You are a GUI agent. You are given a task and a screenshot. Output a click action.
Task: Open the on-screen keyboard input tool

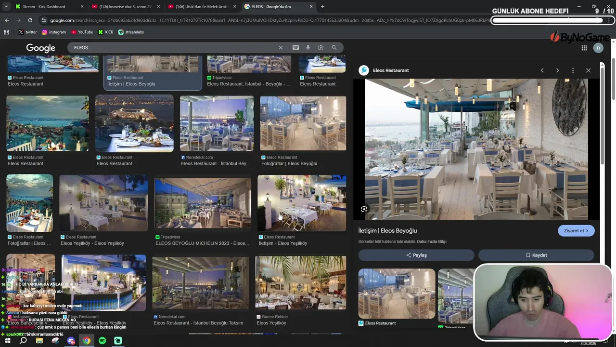click(295, 47)
